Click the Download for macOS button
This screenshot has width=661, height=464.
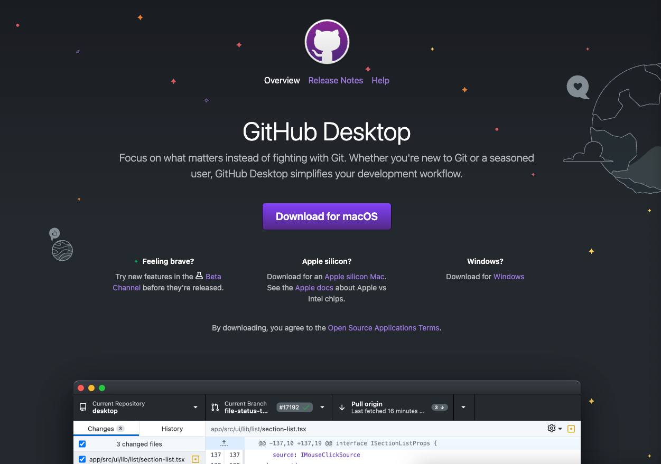[x=327, y=216]
